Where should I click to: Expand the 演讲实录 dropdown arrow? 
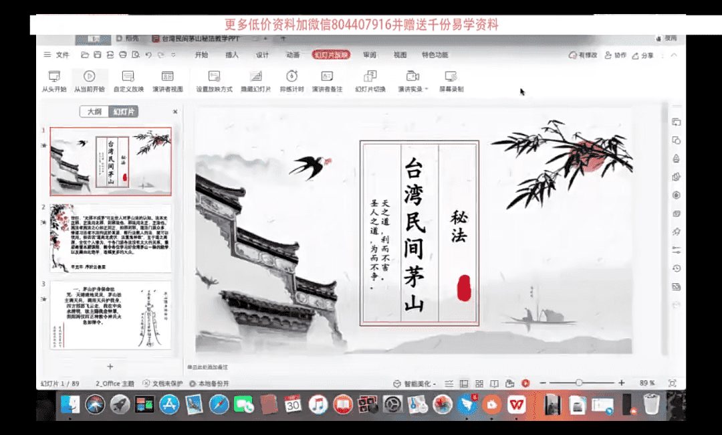(427, 89)
